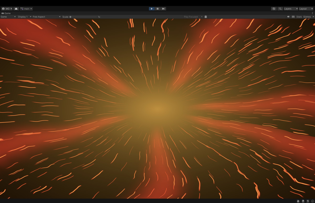Advance one frame with Step button
Image resolution: width=315 pixels, height=203 pixels.
[x=163, y=9]
